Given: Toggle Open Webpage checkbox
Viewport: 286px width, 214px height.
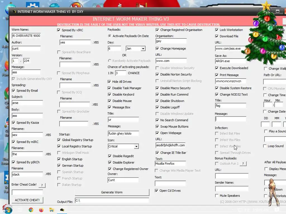Looking at the screenshot, I should [x=157, y=133].
